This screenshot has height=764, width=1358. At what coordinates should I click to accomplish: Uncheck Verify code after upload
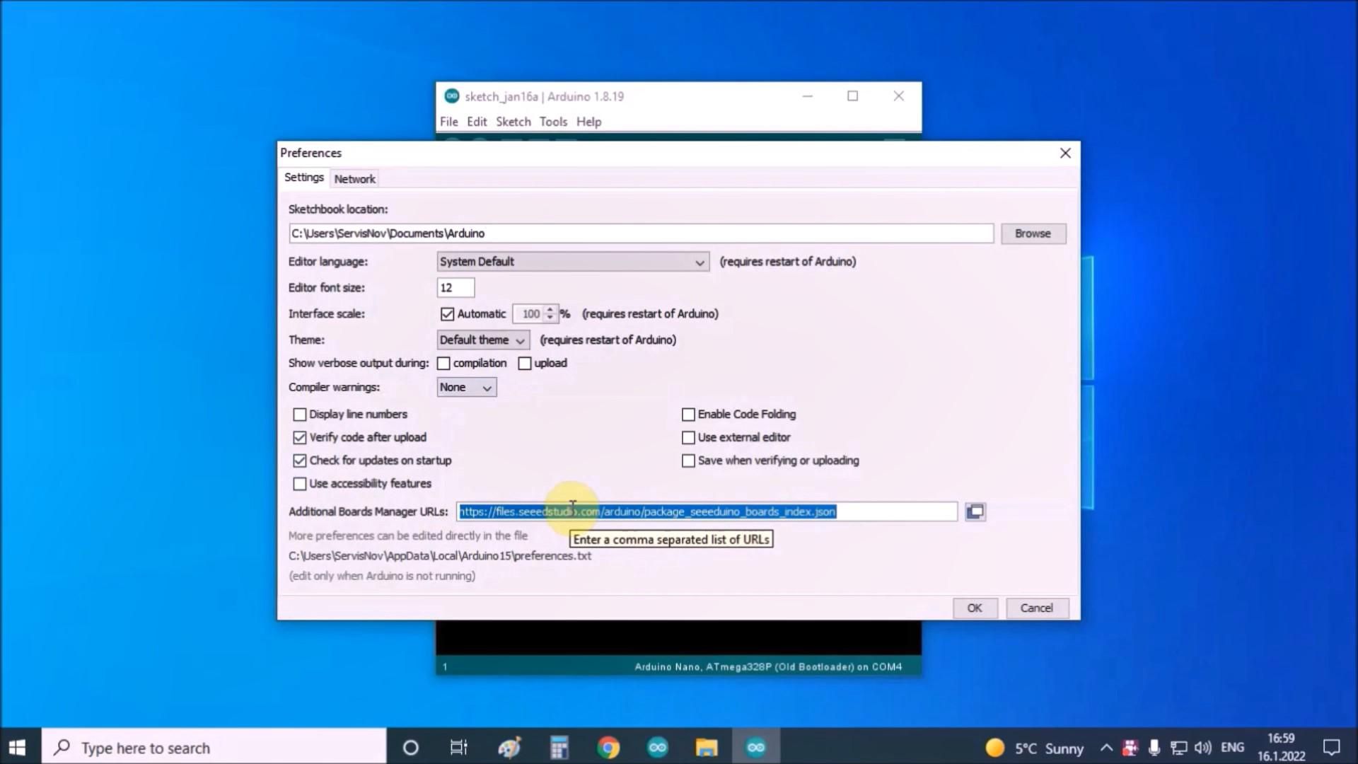coord(300,438)
